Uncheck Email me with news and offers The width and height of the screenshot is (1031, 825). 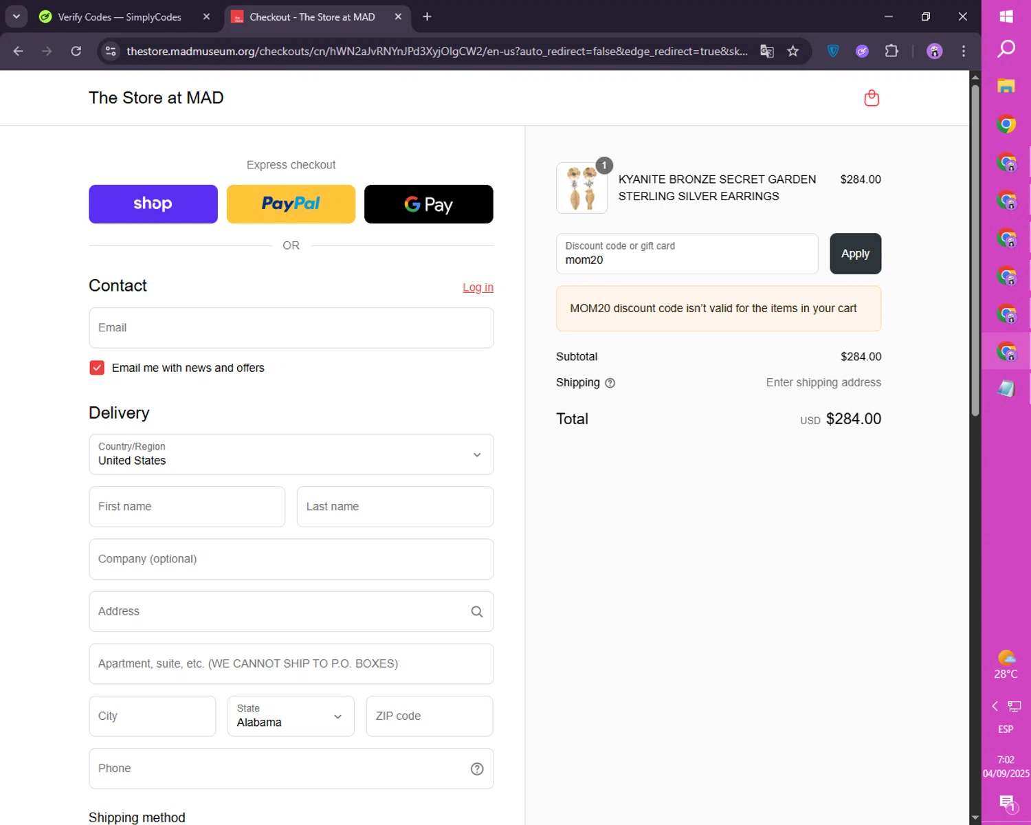pos(97,368)
